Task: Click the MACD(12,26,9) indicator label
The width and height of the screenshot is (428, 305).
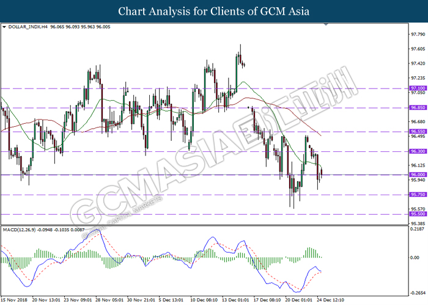Action: coord(19,230)
